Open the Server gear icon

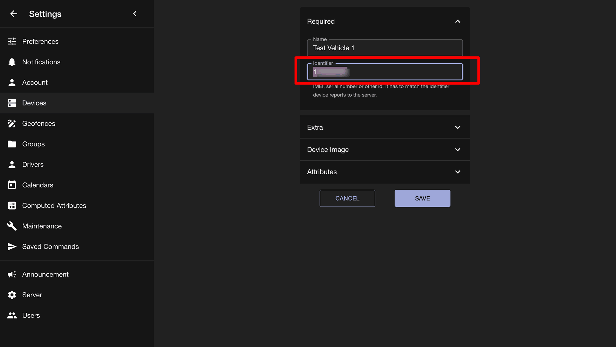[x=12, y=295]
